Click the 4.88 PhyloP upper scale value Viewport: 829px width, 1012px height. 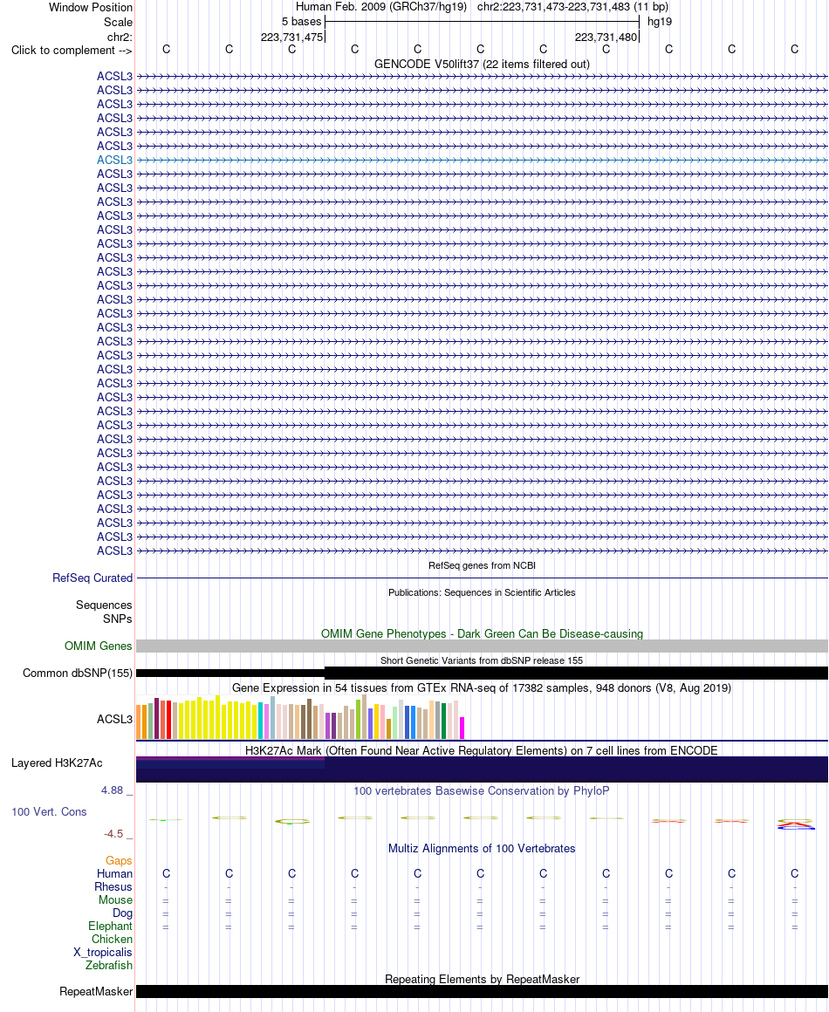[x=112, y=790]
